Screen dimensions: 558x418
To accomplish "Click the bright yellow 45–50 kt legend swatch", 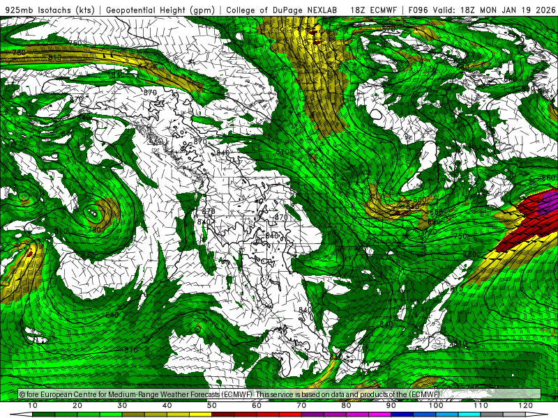I will click(x=200, y=415).
